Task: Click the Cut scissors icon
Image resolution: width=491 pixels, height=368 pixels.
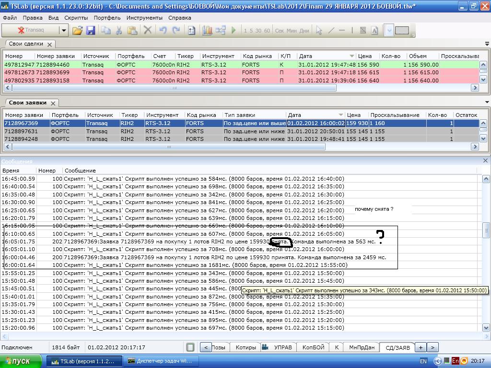Action: coord(119,30)
